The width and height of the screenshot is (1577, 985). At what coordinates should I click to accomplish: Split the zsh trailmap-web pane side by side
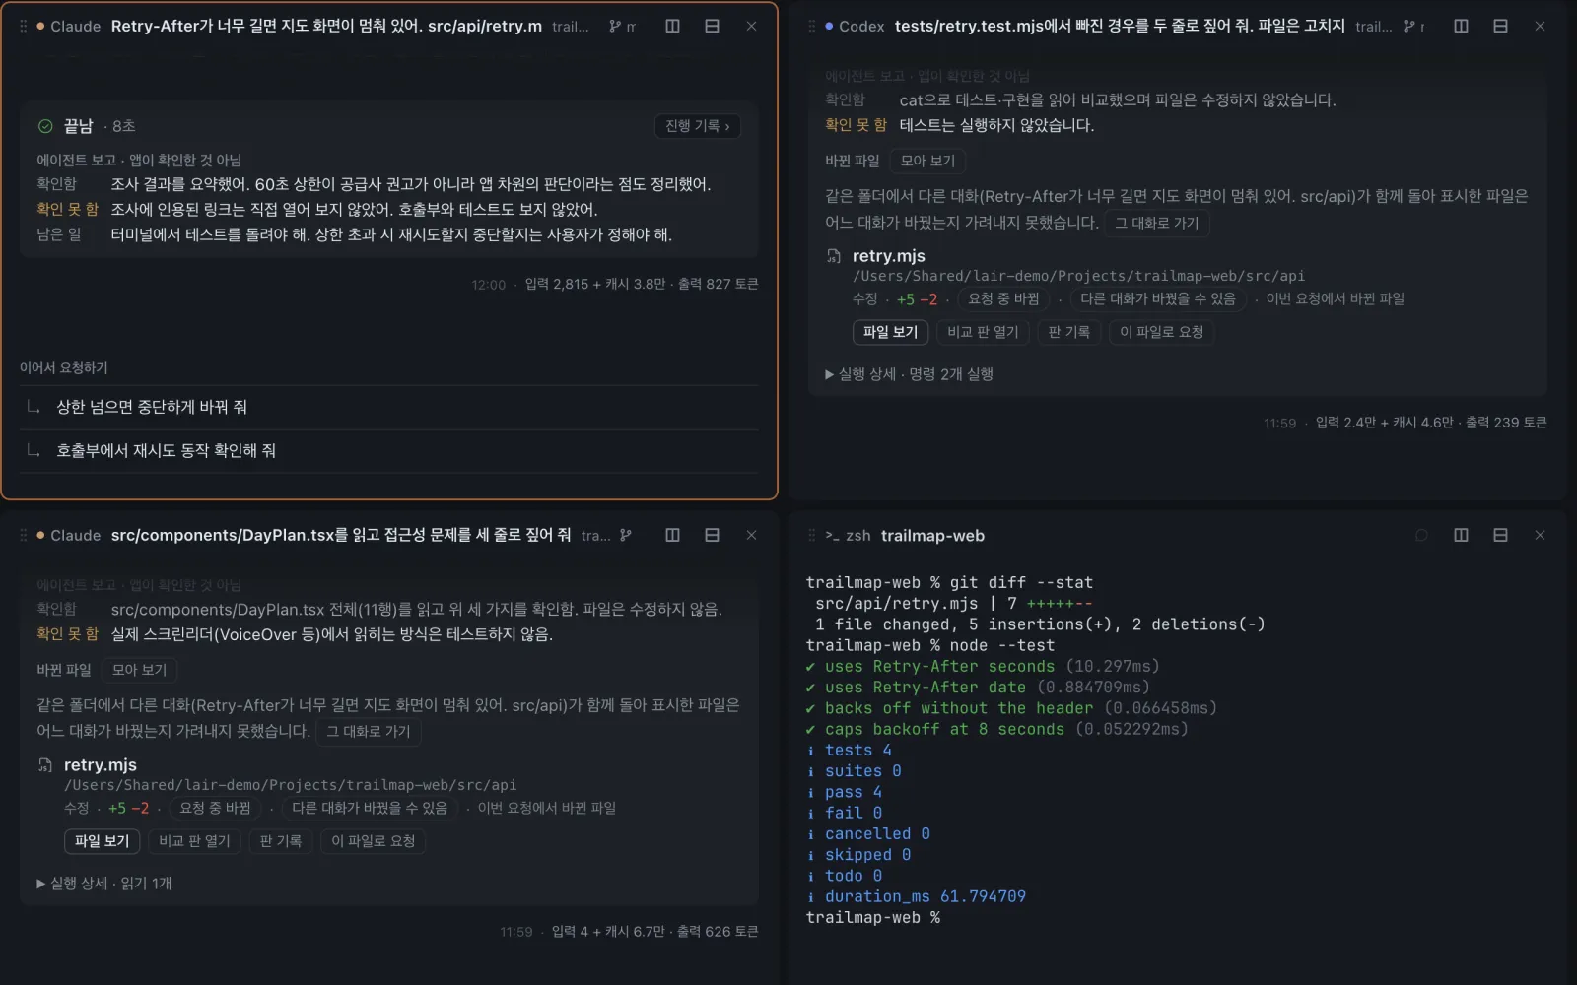pos(1461,535)
